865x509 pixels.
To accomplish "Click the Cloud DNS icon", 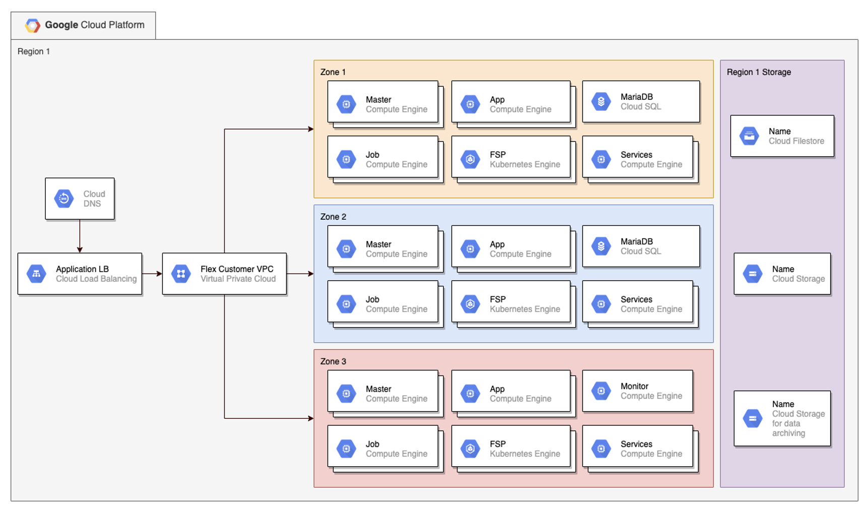I will tap(64, 199).
